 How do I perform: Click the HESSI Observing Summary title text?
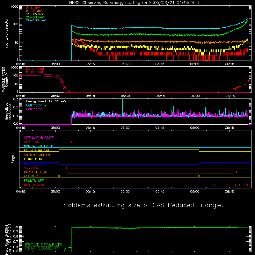coord(135,3)
